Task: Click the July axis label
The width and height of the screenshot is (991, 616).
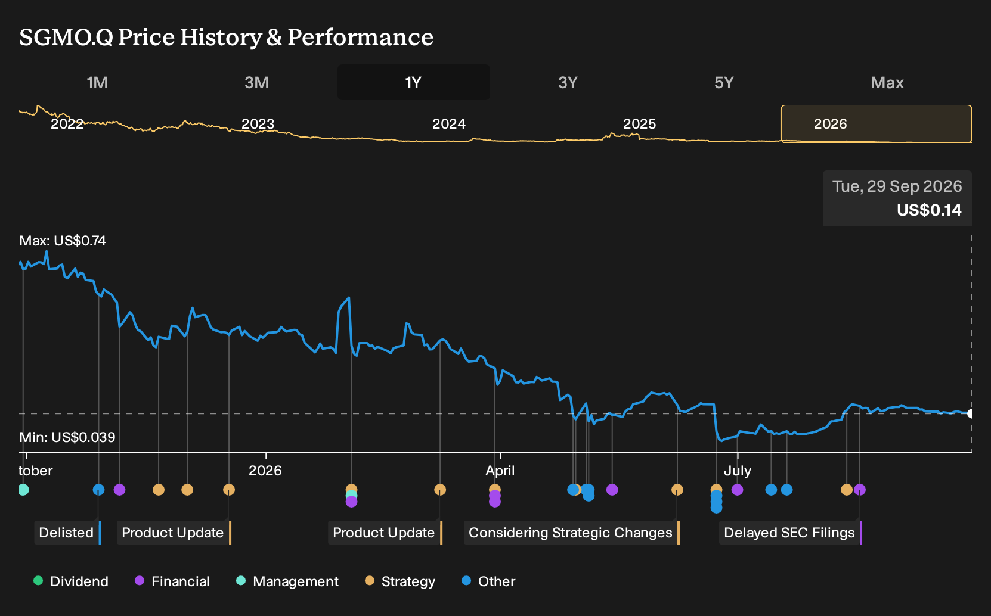Action: [738, 471]
